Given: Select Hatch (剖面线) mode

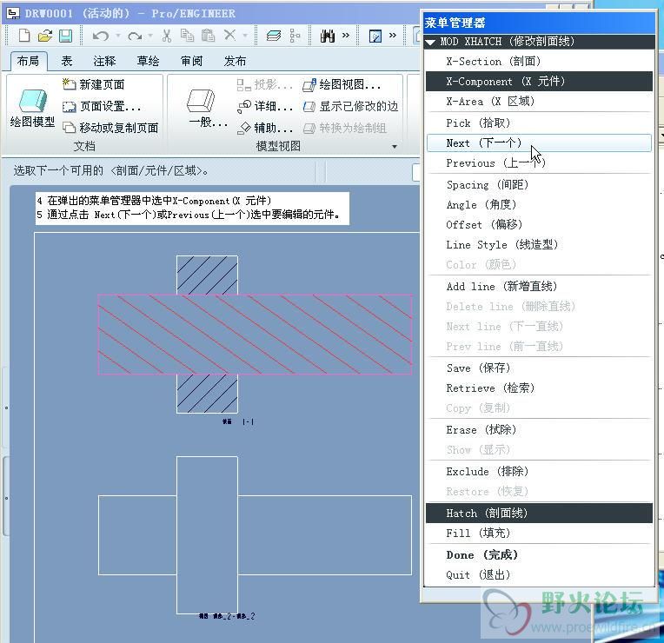Looking at the screenshot, I should click(x=539, y=513).
